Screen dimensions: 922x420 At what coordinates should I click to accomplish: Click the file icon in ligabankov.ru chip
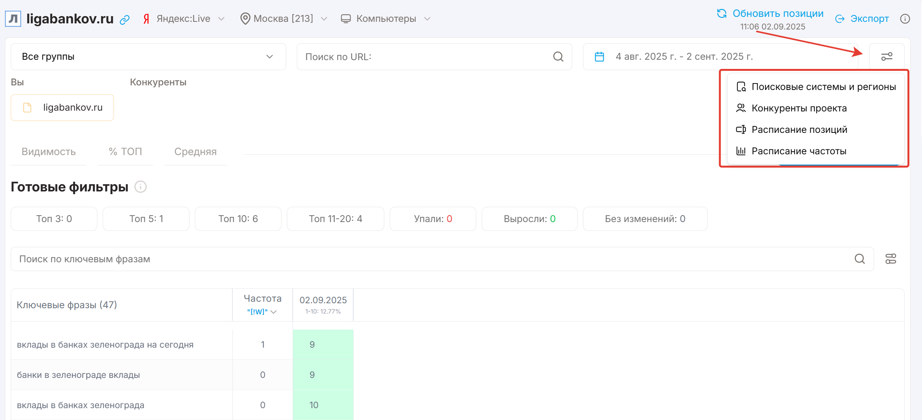click(27, 108)
